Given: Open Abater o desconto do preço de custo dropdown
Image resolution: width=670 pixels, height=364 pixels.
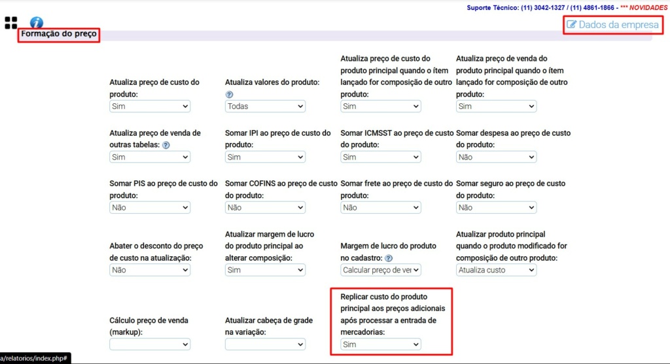Looking at the screenshot, I should 150,270.
